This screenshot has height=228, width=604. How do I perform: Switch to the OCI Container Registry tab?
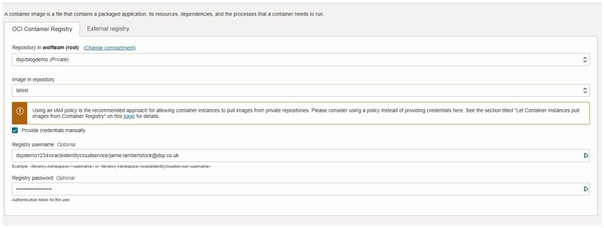point(42,29)
